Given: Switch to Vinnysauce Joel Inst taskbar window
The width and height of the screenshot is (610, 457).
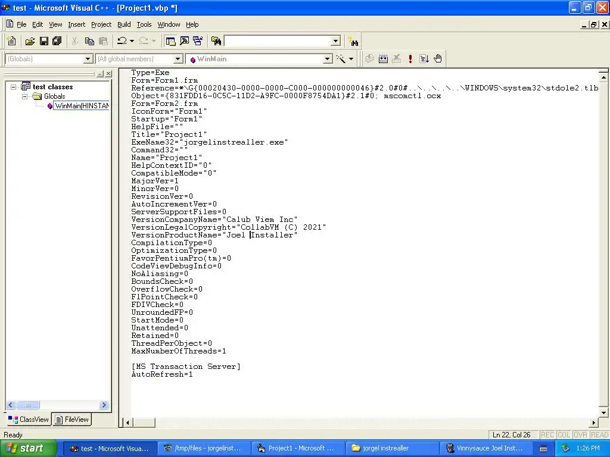Looking at the screenshot, I should [486, 449].
